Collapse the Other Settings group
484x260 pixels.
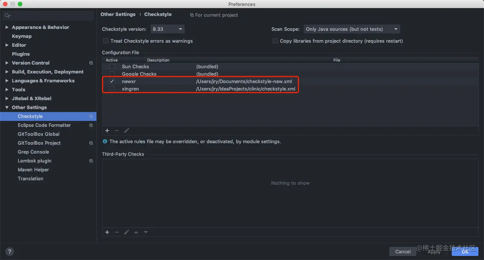coord(7,108)
